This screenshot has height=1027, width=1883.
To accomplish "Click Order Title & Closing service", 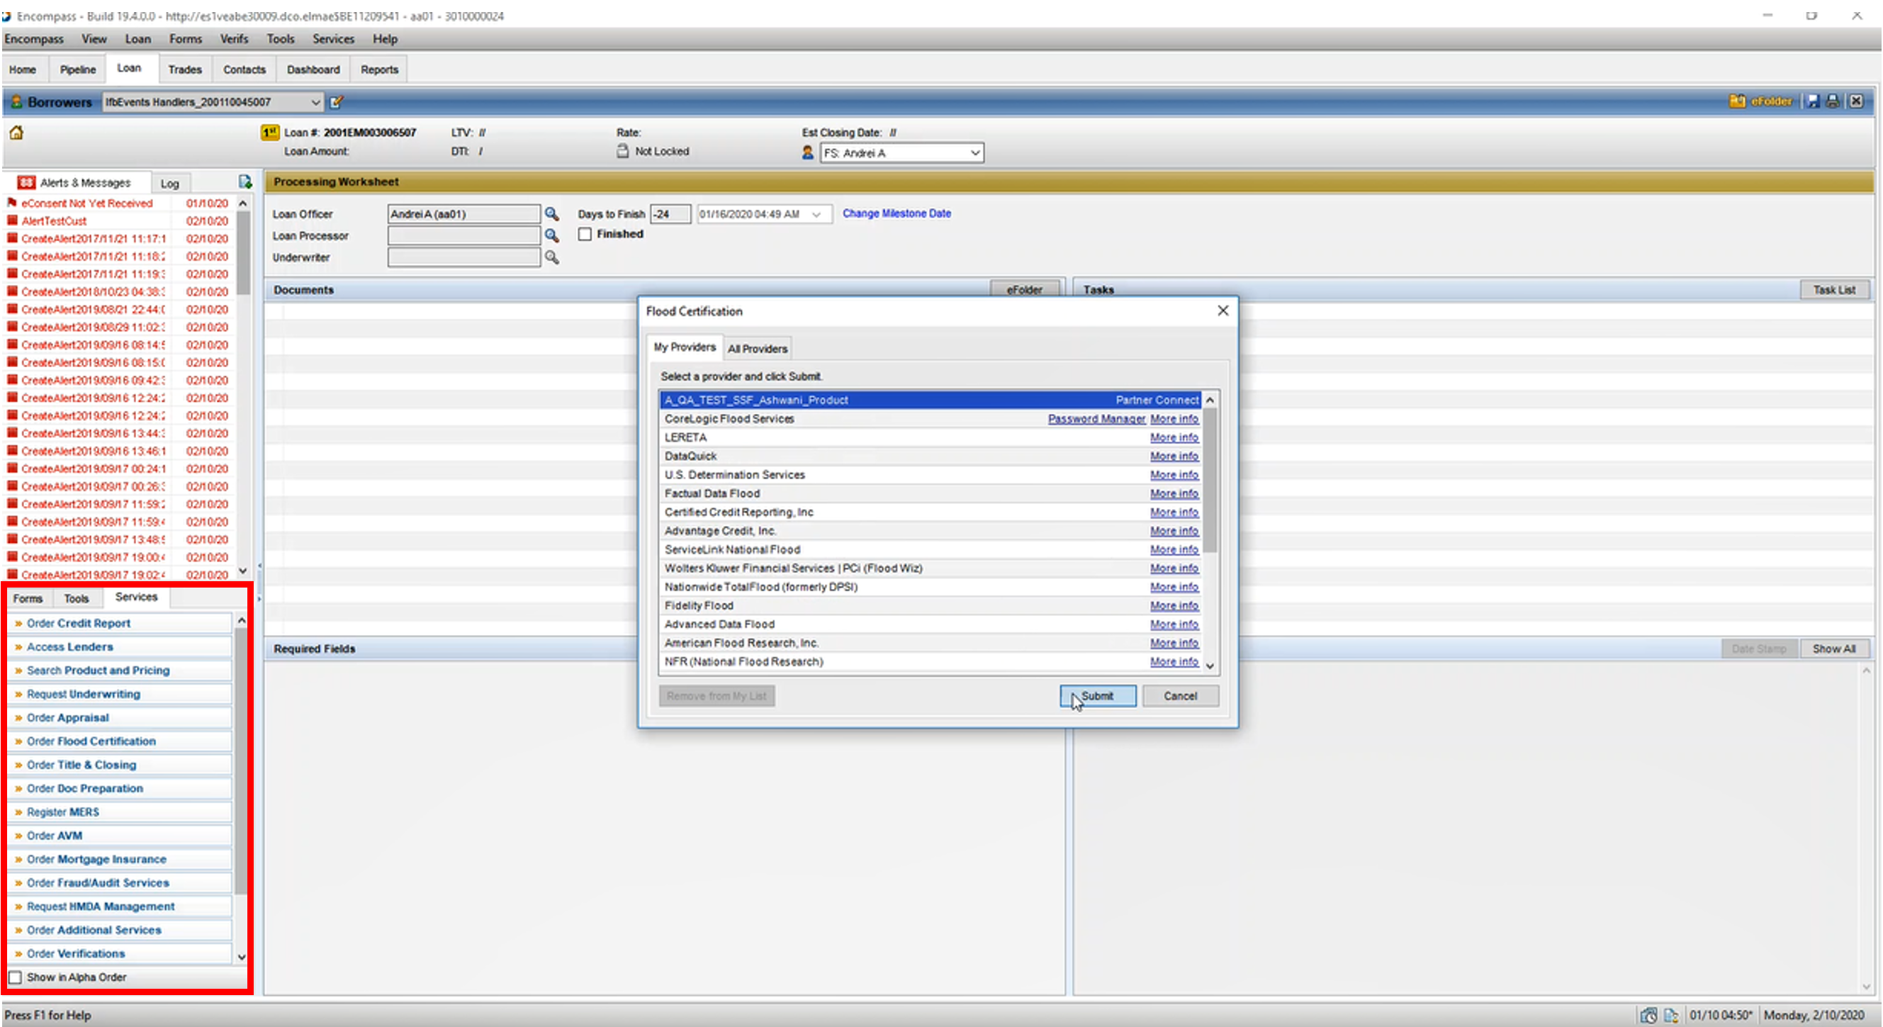I will point(82,765).
